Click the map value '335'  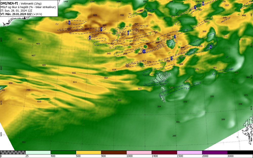coord(212,96)
